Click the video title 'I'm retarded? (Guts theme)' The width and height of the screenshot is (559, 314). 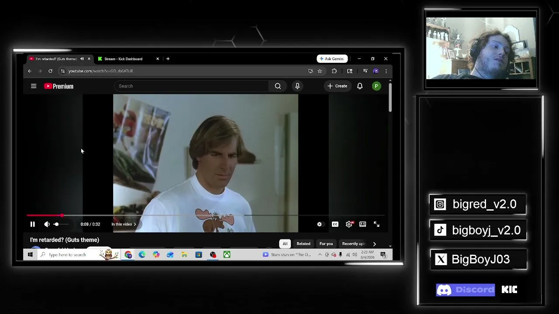click(65, 240)
